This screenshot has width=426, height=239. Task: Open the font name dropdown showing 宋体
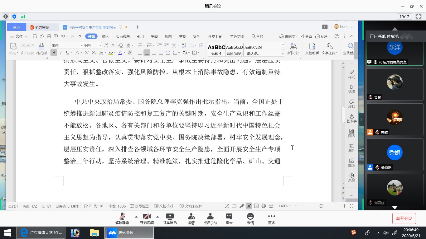pos(67,45)
